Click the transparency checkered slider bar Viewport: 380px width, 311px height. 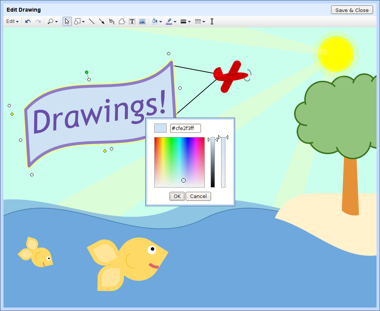coord(223,162)
